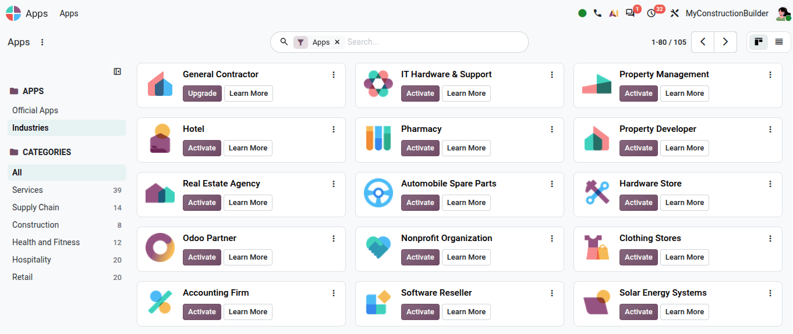Filter by Services category
The width and height of the screenshot is (793, 334).
pos(67,190)
